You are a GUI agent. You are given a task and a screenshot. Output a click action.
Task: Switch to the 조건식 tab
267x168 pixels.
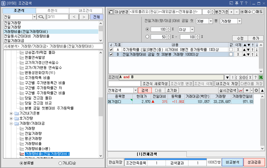pos(19,11)
